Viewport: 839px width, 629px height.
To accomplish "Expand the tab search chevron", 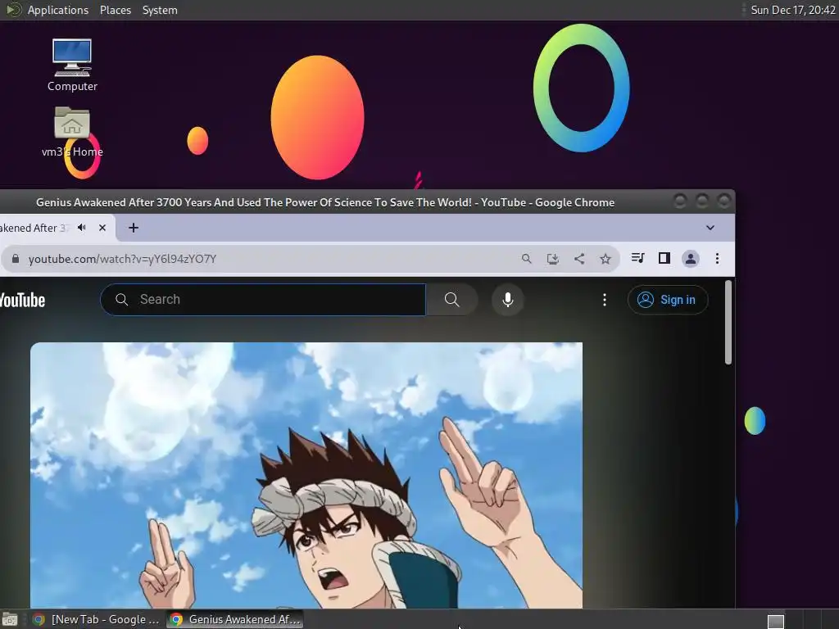I will tap(710, 228).
